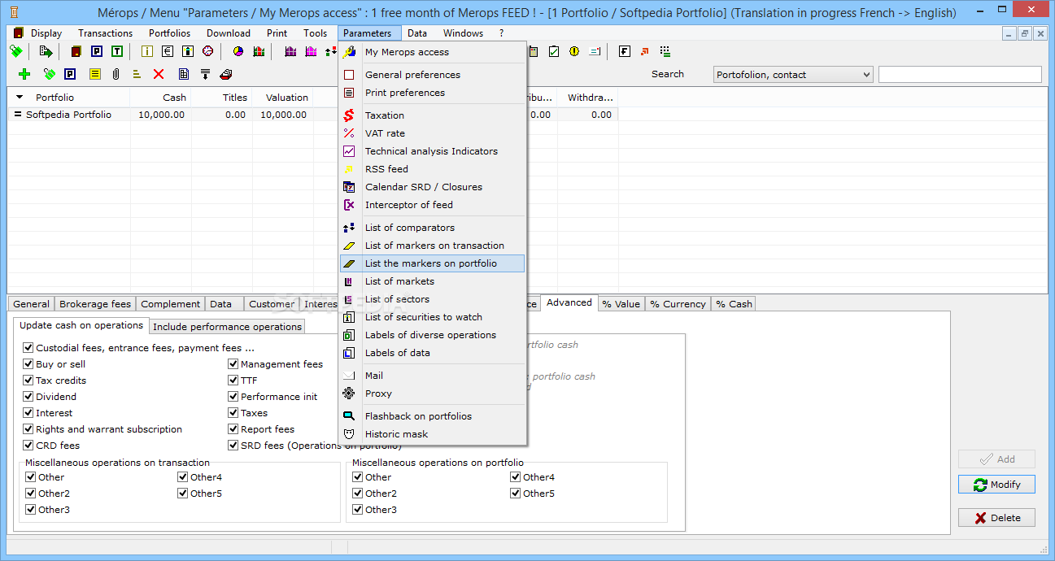Viewport: 1055px width, 561px height.
Task: Toggle Other4 under operations on portfolio
Action: pos(516,477)
